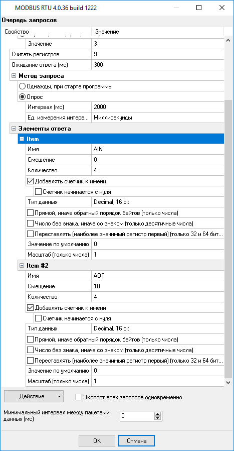Close the MODBUS RTU dialog window
The image size is (234, 451).
tap(221, 8)
